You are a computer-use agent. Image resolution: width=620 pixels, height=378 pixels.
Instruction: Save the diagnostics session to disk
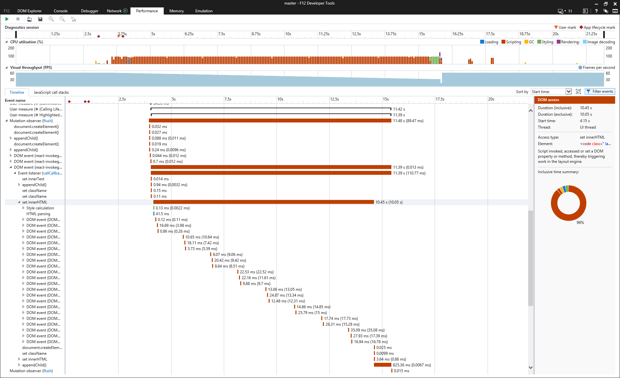40,19
